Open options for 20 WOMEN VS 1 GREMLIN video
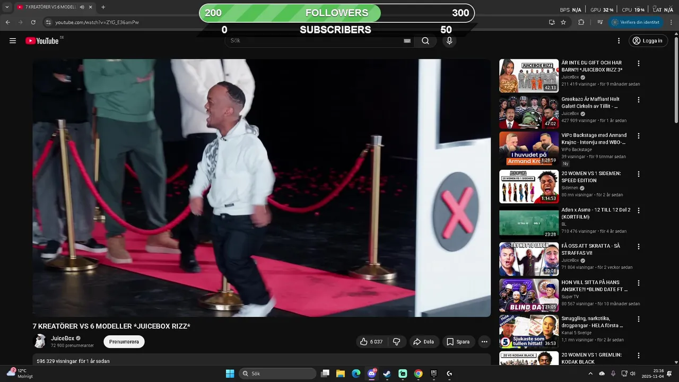679x382 pixels. tap(639, 355)
